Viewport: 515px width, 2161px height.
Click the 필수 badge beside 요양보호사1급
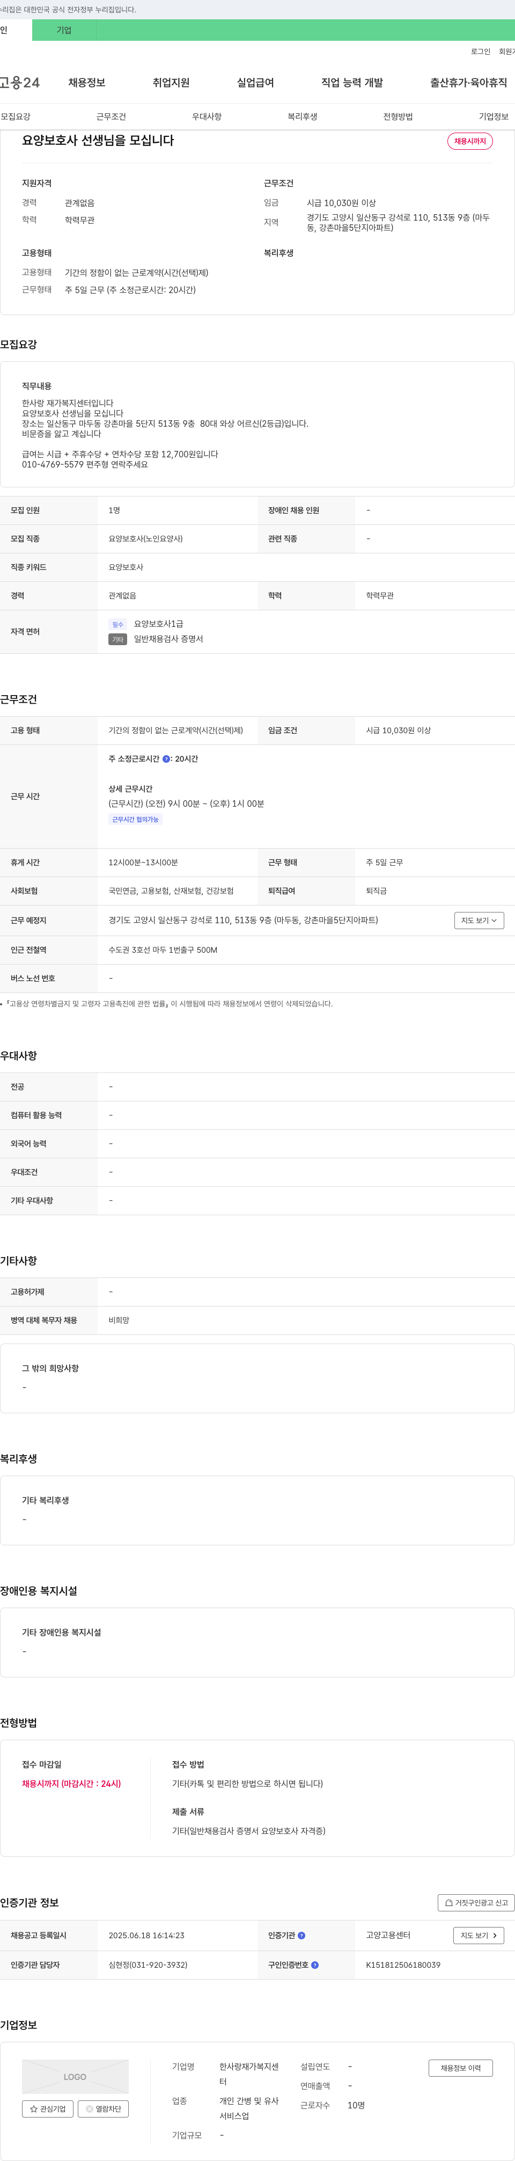point(117,624)
